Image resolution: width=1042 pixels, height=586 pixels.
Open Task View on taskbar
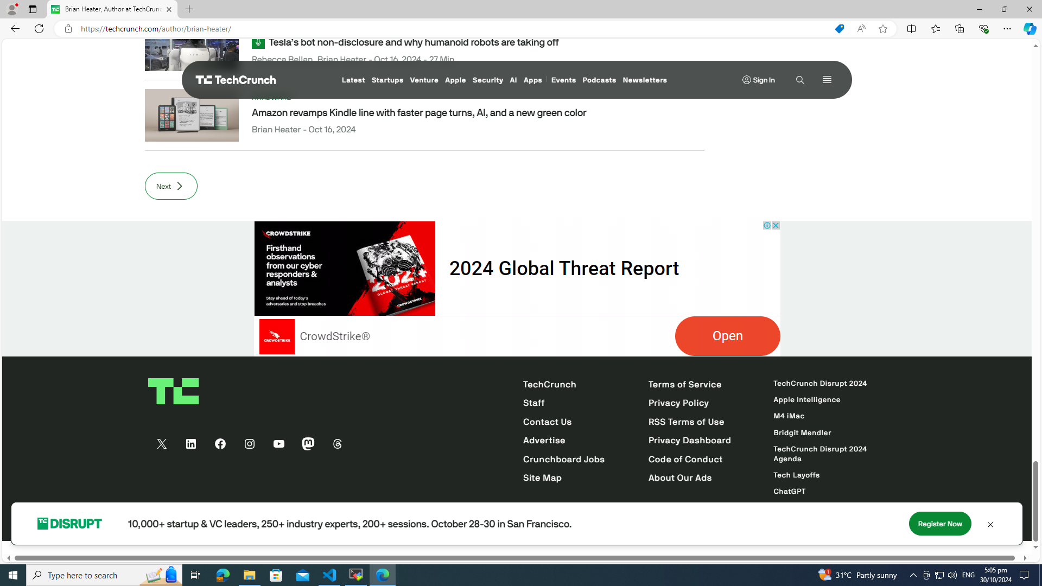tap(195, 575)
